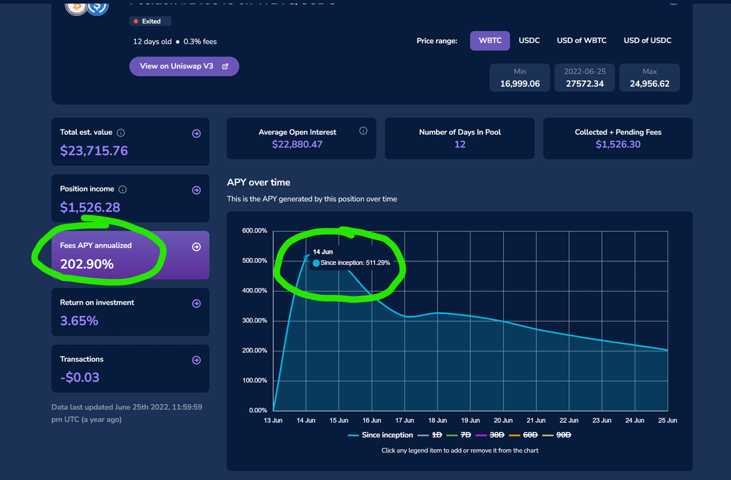Click the arrow icon on Total est. value card
The height and width of the screenshot is (480, 731).
point(196,134)
